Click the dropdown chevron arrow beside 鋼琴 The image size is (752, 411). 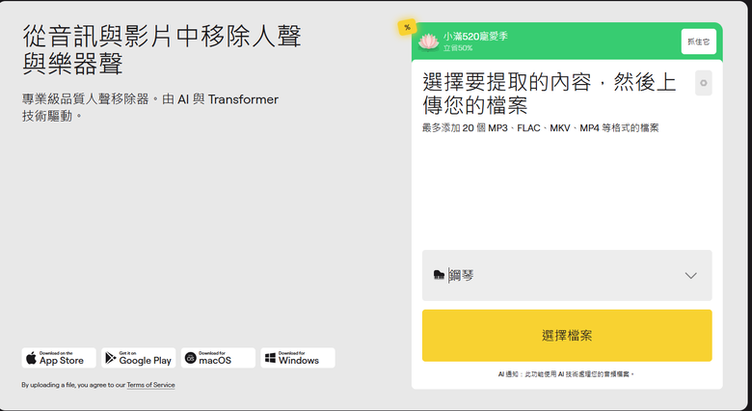(690, 276)
